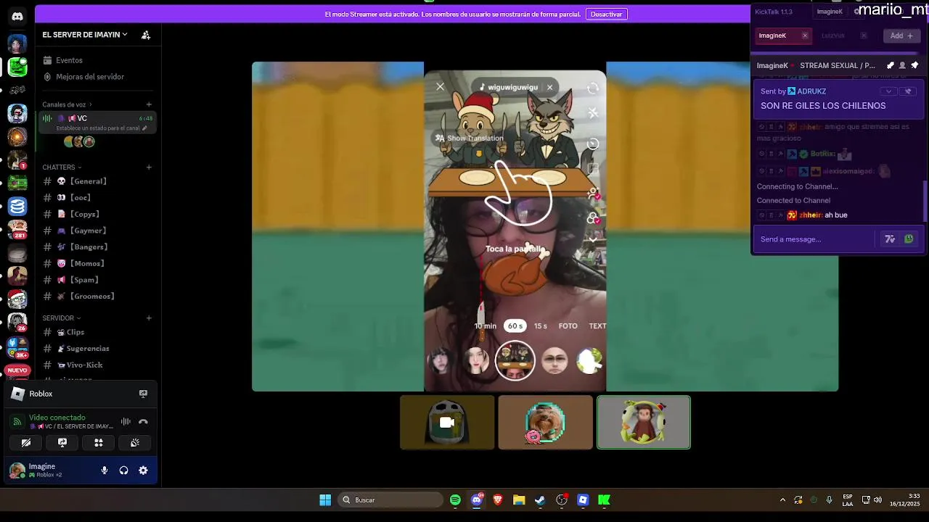The height and width of the screenshot is (522, 929).
Task: Select participant tile with camera icon
Action: coord(447,422)
